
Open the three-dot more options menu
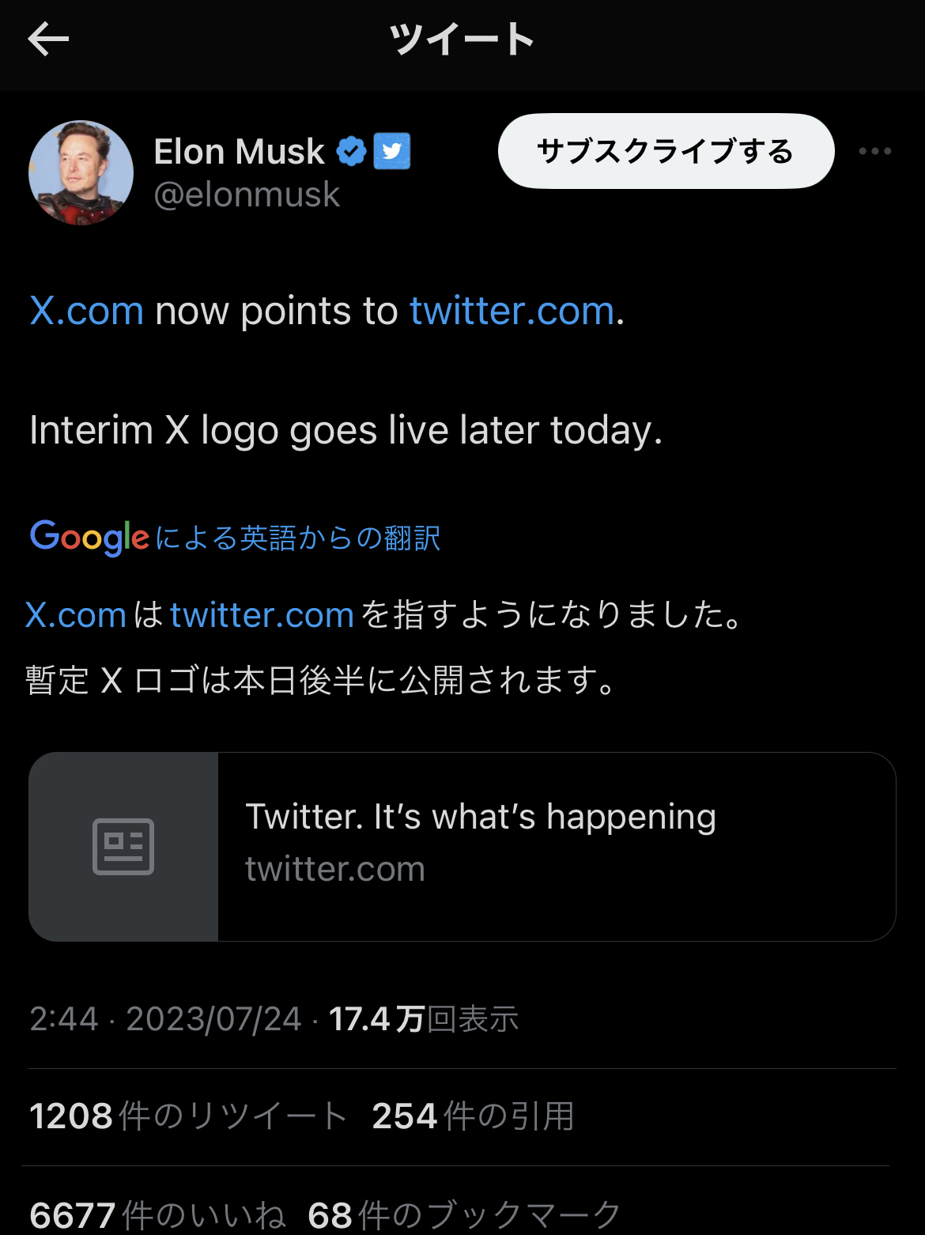click(x=874, y=151)
